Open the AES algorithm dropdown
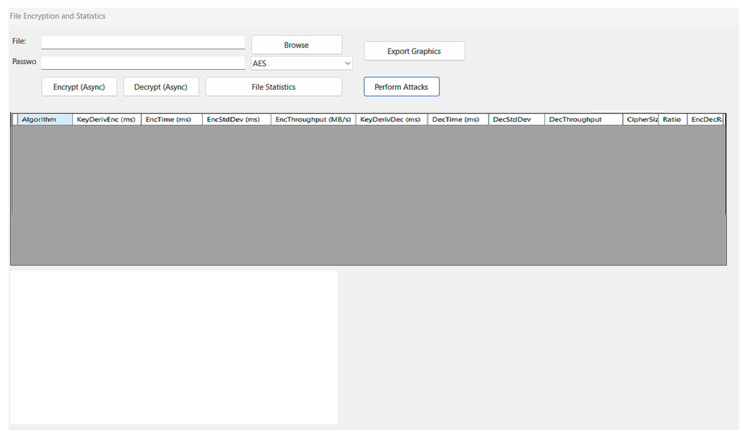This screenshot has width=748, height=441. 301,63
